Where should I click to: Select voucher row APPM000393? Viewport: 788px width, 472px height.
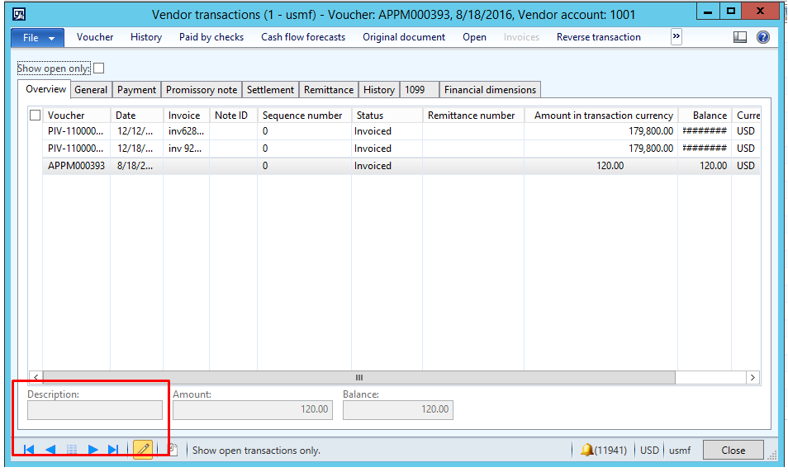coord(76,166)
